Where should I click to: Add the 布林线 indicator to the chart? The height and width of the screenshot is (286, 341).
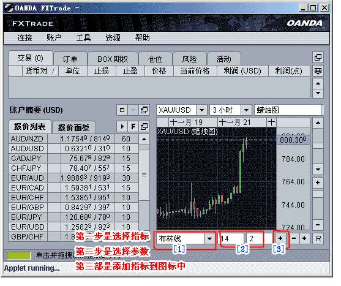tap(280, 239)
